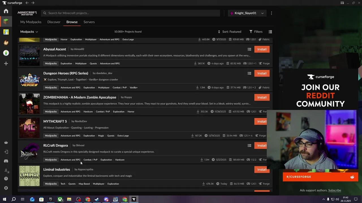Screen dimensions: 362x203
Task: Open Microsoft Store from taskbar
Action: click(41, 199)
